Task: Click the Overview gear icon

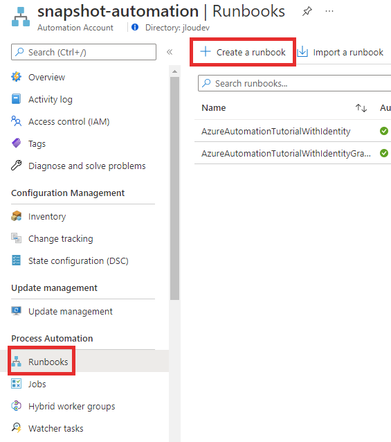Action: click(x=17, y=77)
